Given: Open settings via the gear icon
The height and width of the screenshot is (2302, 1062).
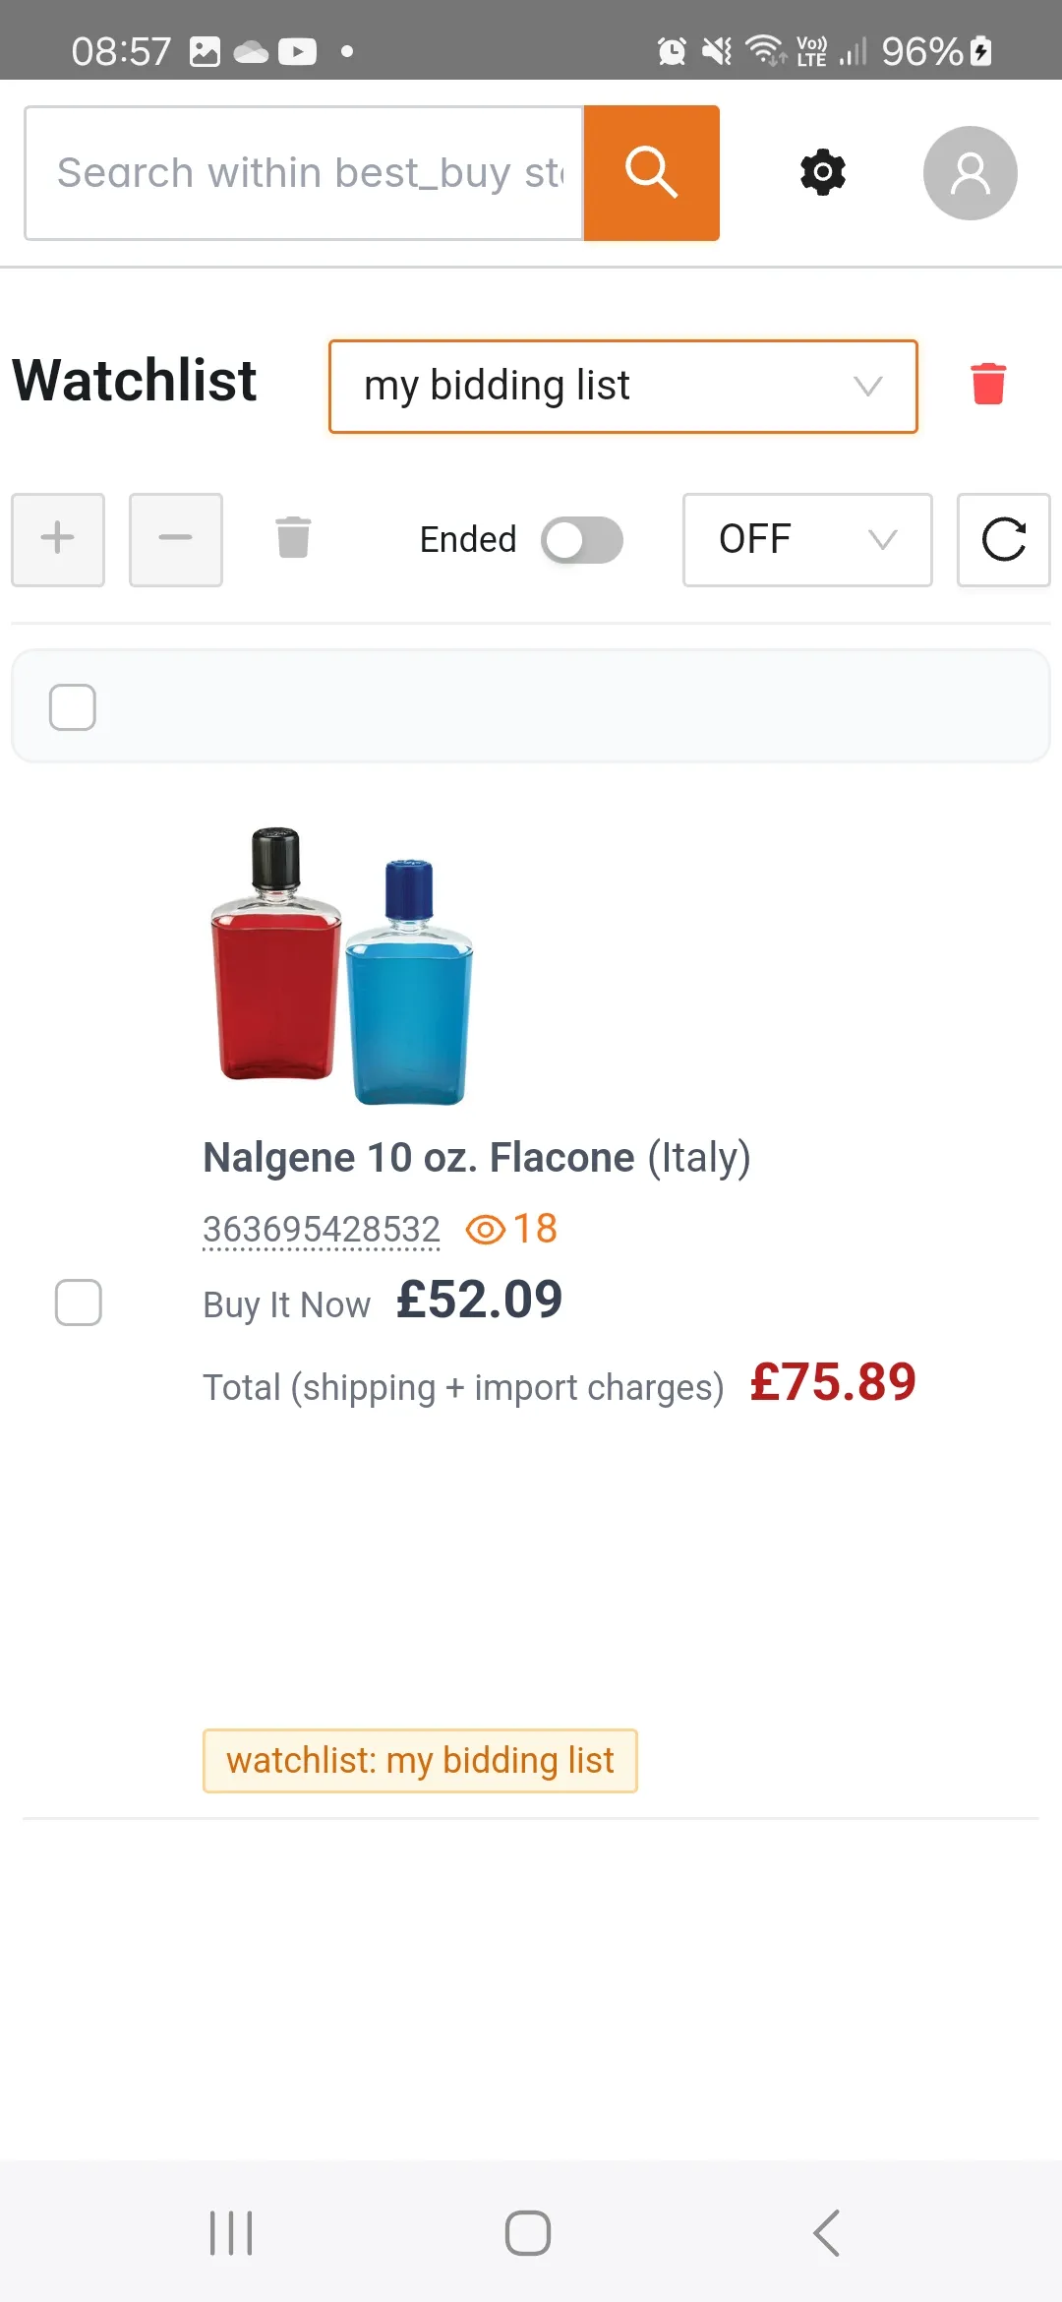Looking at the screenshot, I should pyautogui.click(x=823, y=173).
